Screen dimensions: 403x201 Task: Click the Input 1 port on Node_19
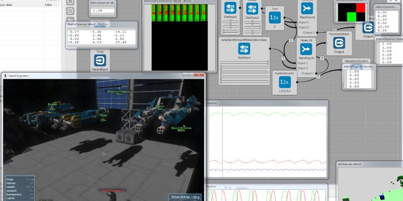[x=297, y=63]
